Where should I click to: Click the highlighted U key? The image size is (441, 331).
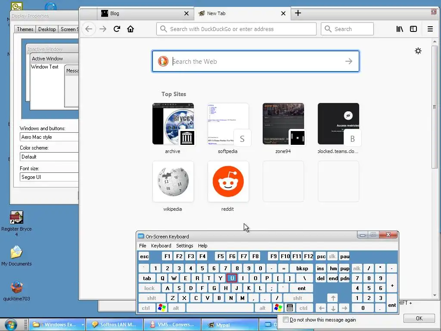click(232, 278)
